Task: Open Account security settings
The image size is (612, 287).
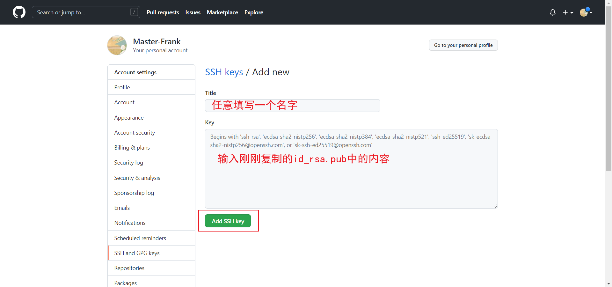Action: (x=151, y=133)
